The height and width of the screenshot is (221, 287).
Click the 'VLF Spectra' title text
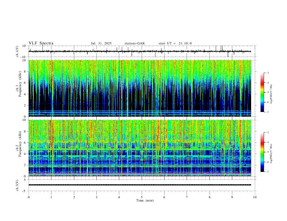(41, 43)
